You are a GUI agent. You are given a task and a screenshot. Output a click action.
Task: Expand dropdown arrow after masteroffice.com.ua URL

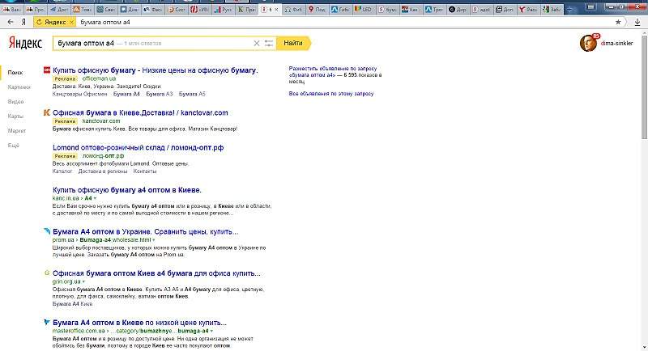[211, 331]
